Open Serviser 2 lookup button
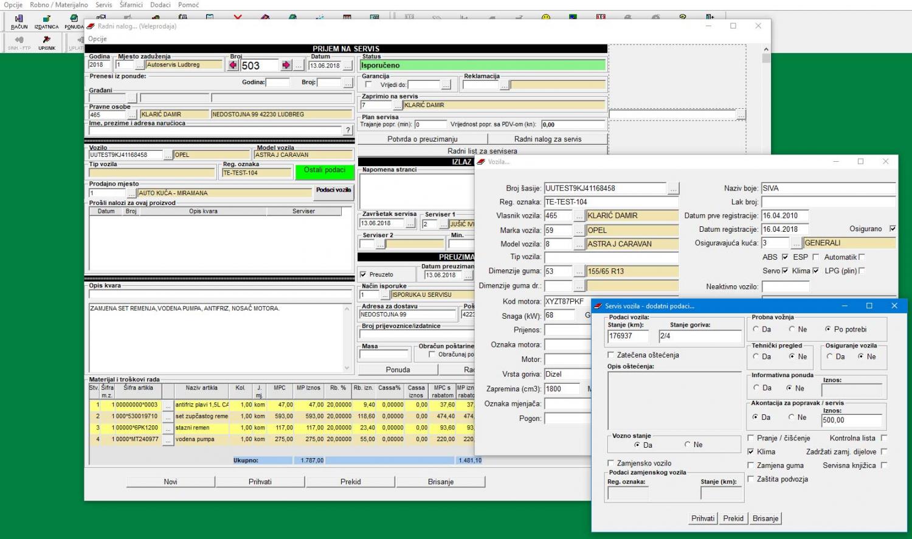 [380, 244]
